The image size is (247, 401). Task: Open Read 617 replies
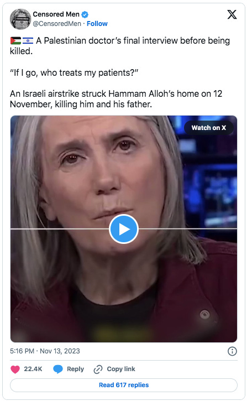click(x=124, y=385)
